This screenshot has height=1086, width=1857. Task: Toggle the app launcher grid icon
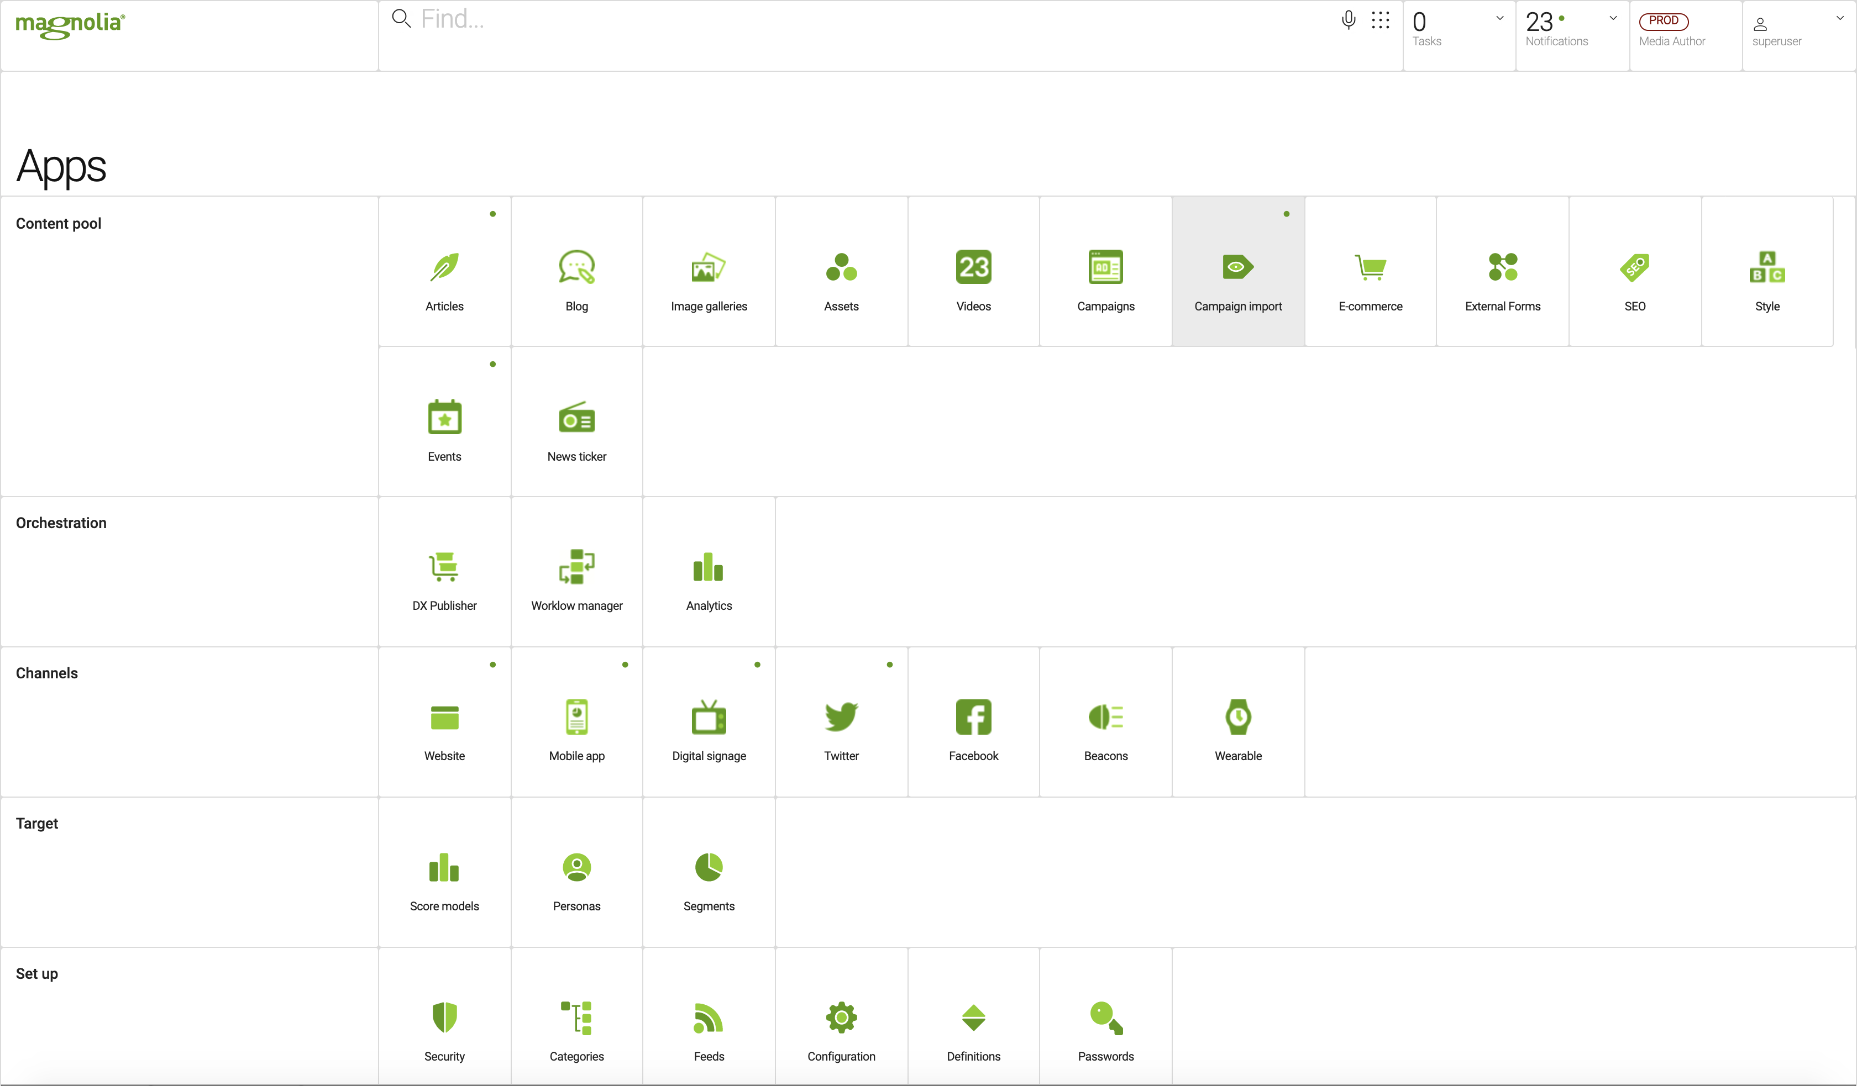coord(1380,20)
